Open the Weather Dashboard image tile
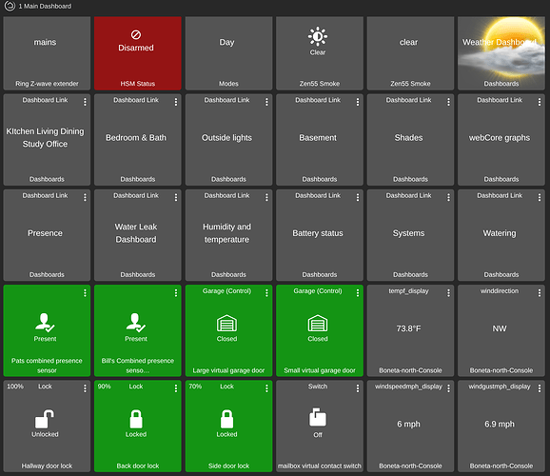This screenshot has width=550, height=476. [x=501, y=53]
